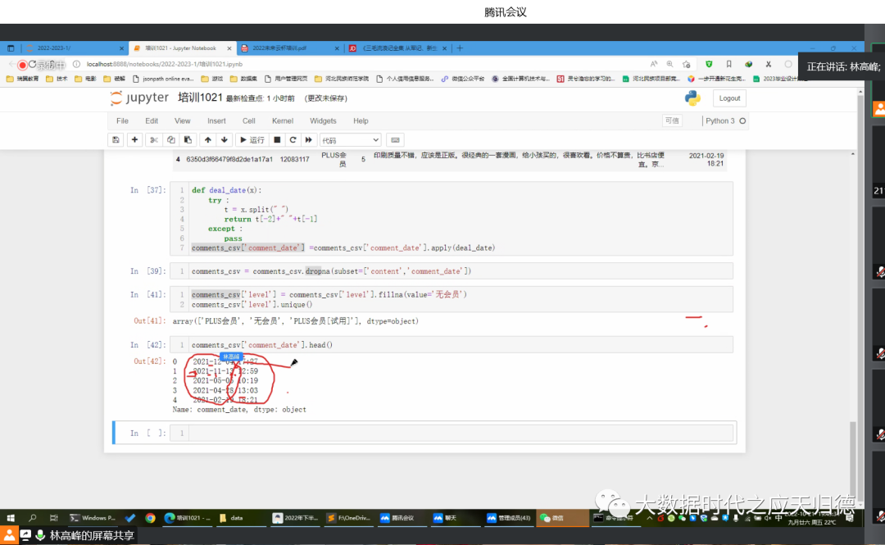Click the empty code cell input
The width and height of the screenshot is (885, 545).
pyautogui.click(x=461, y=434)
